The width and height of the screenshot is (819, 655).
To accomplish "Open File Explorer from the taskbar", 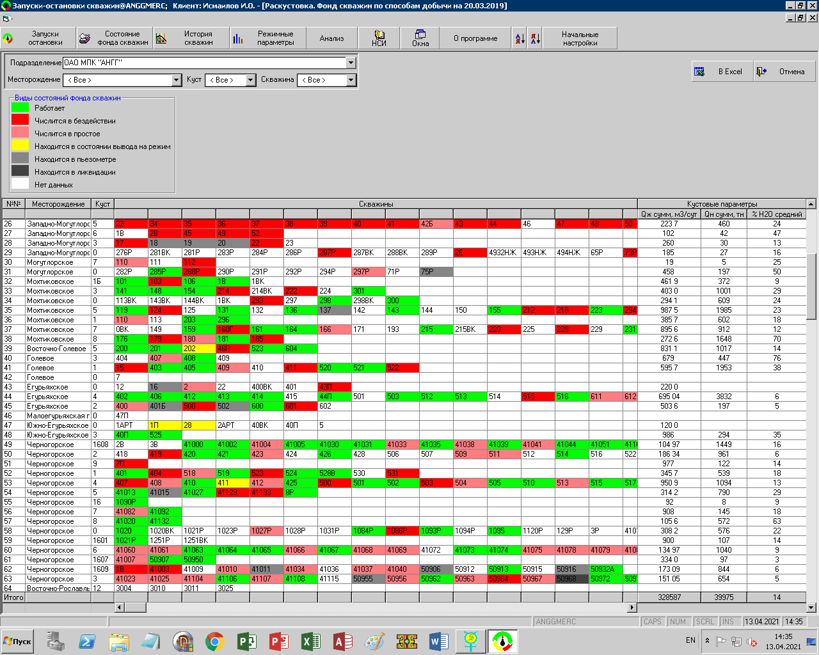I will coord(119,642).
